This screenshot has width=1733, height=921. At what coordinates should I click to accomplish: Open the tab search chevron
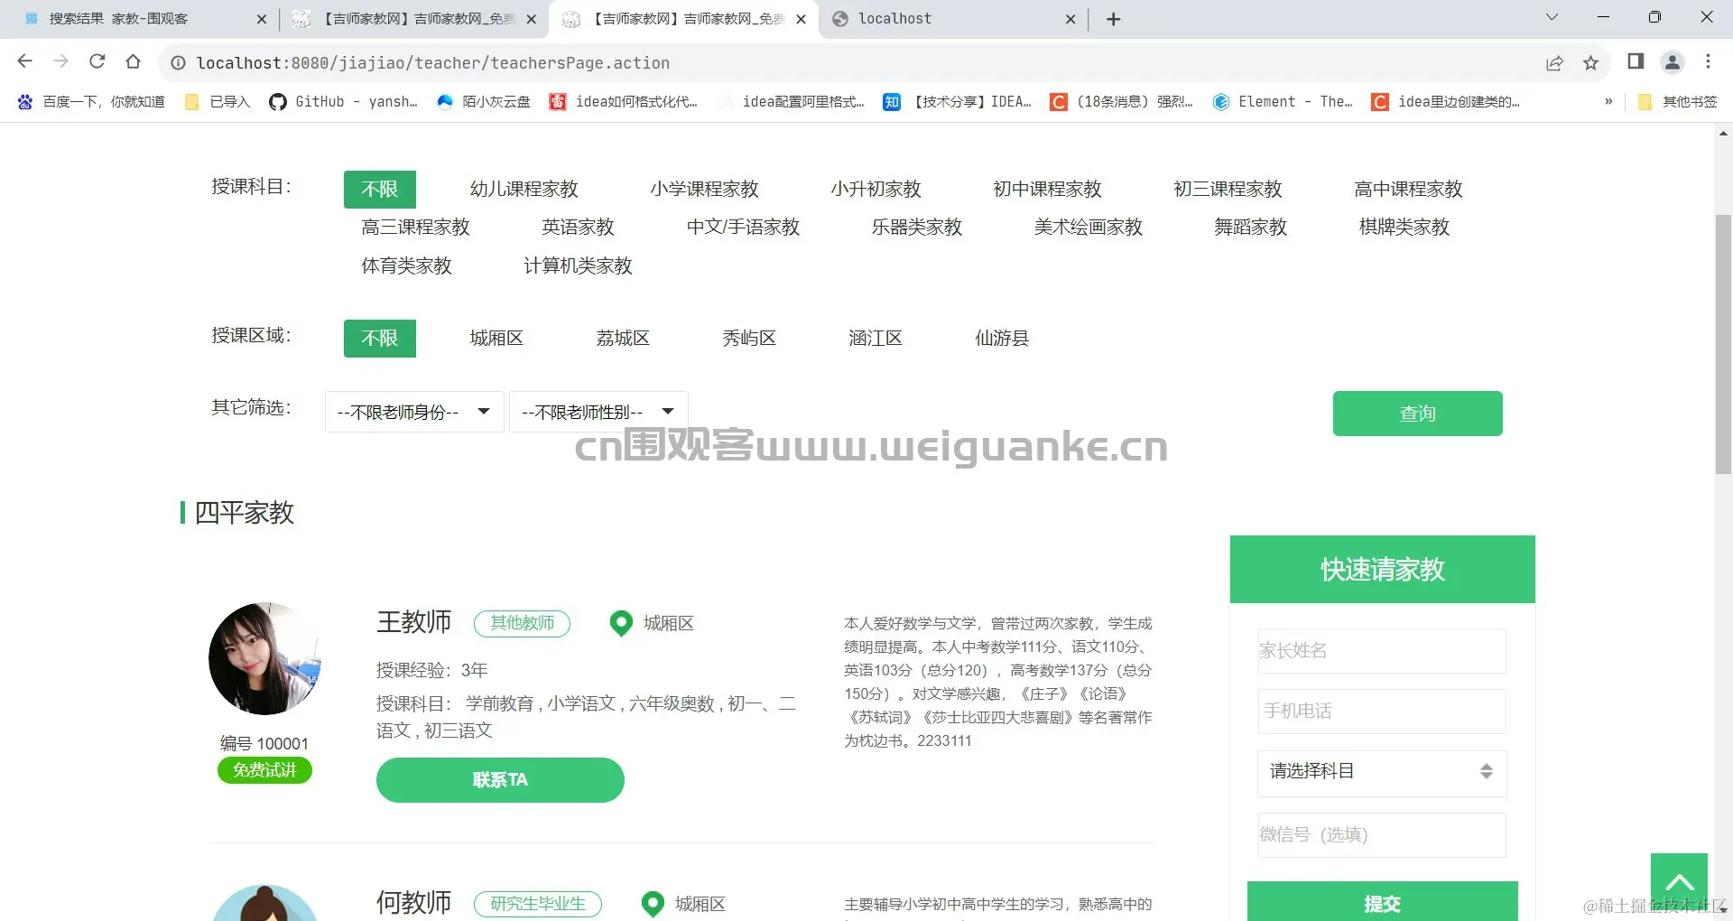[1552, 17]
